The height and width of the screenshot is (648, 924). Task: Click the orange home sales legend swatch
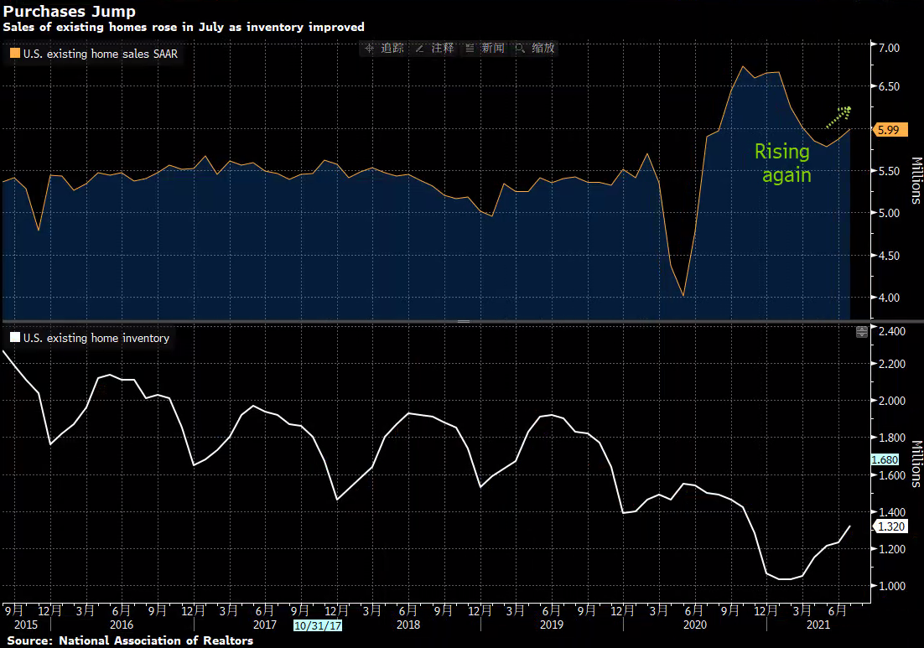(x=15, y=54)
